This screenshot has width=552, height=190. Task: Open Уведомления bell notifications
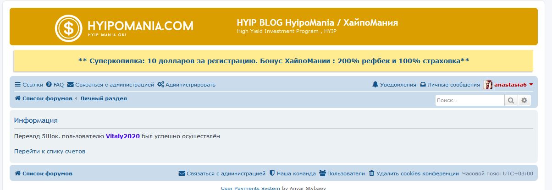394,85
